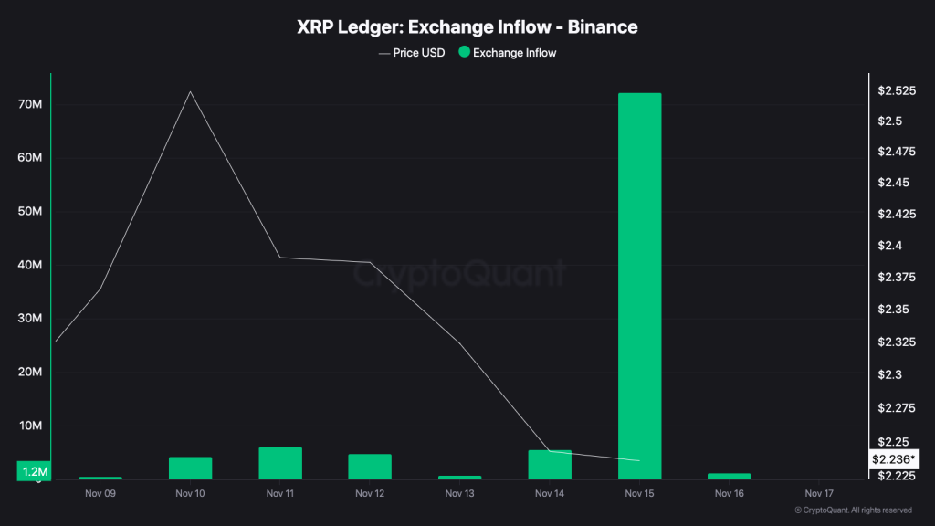
Task: Select the Nov 11 inflow bar
Action: pyautogui.click(x=280, y=463)
